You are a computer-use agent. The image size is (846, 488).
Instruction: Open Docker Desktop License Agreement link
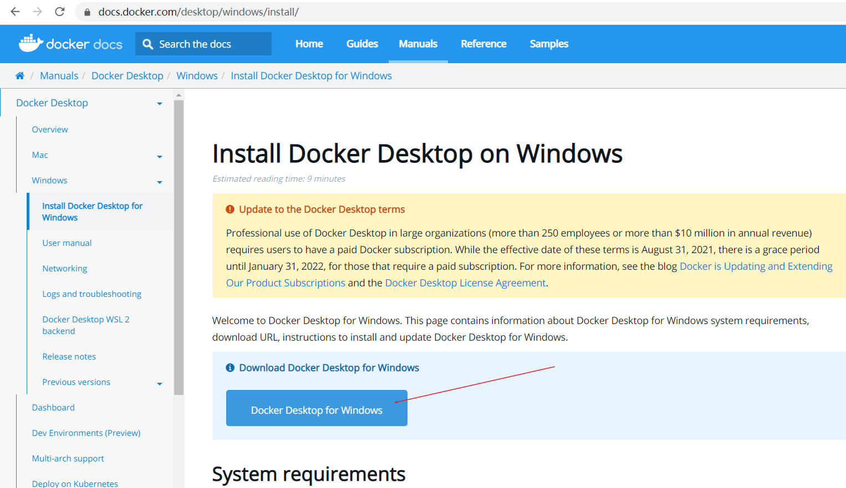click(465, 283)
